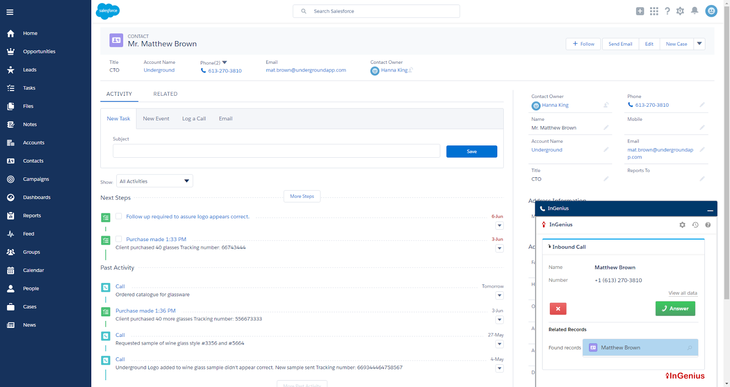Open Calendar in the sidebar
The height and width of the screenshot is (387, 730).
[33, 270]
